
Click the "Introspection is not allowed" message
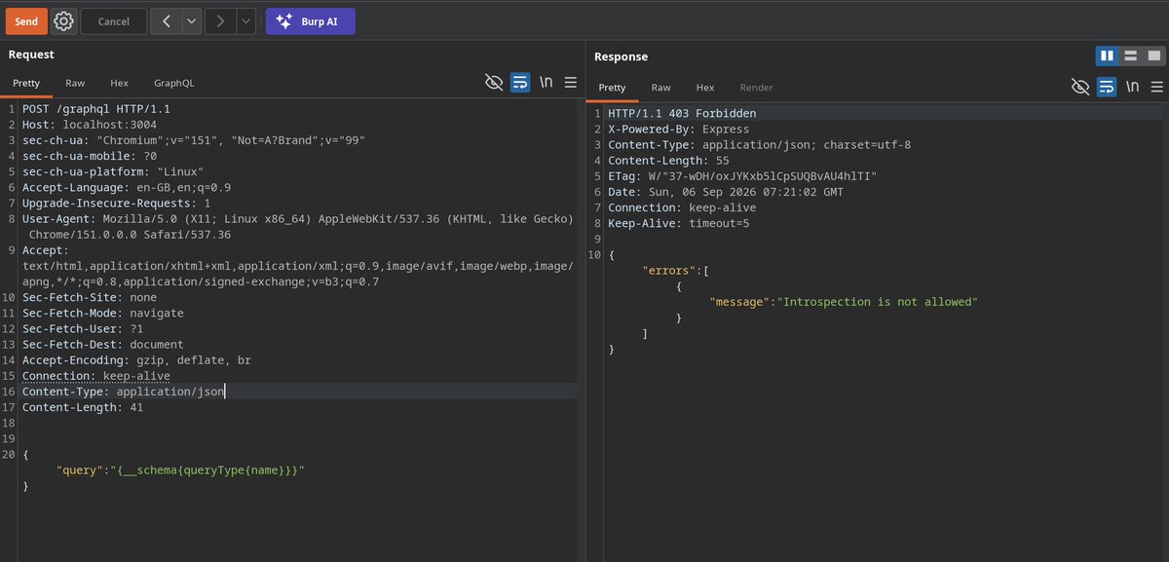[x=877, y=302]
